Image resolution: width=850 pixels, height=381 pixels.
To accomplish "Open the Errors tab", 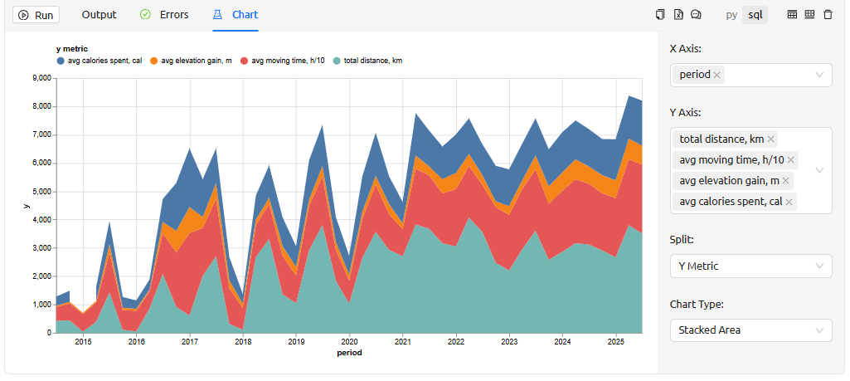I will (x=164, y=15).
